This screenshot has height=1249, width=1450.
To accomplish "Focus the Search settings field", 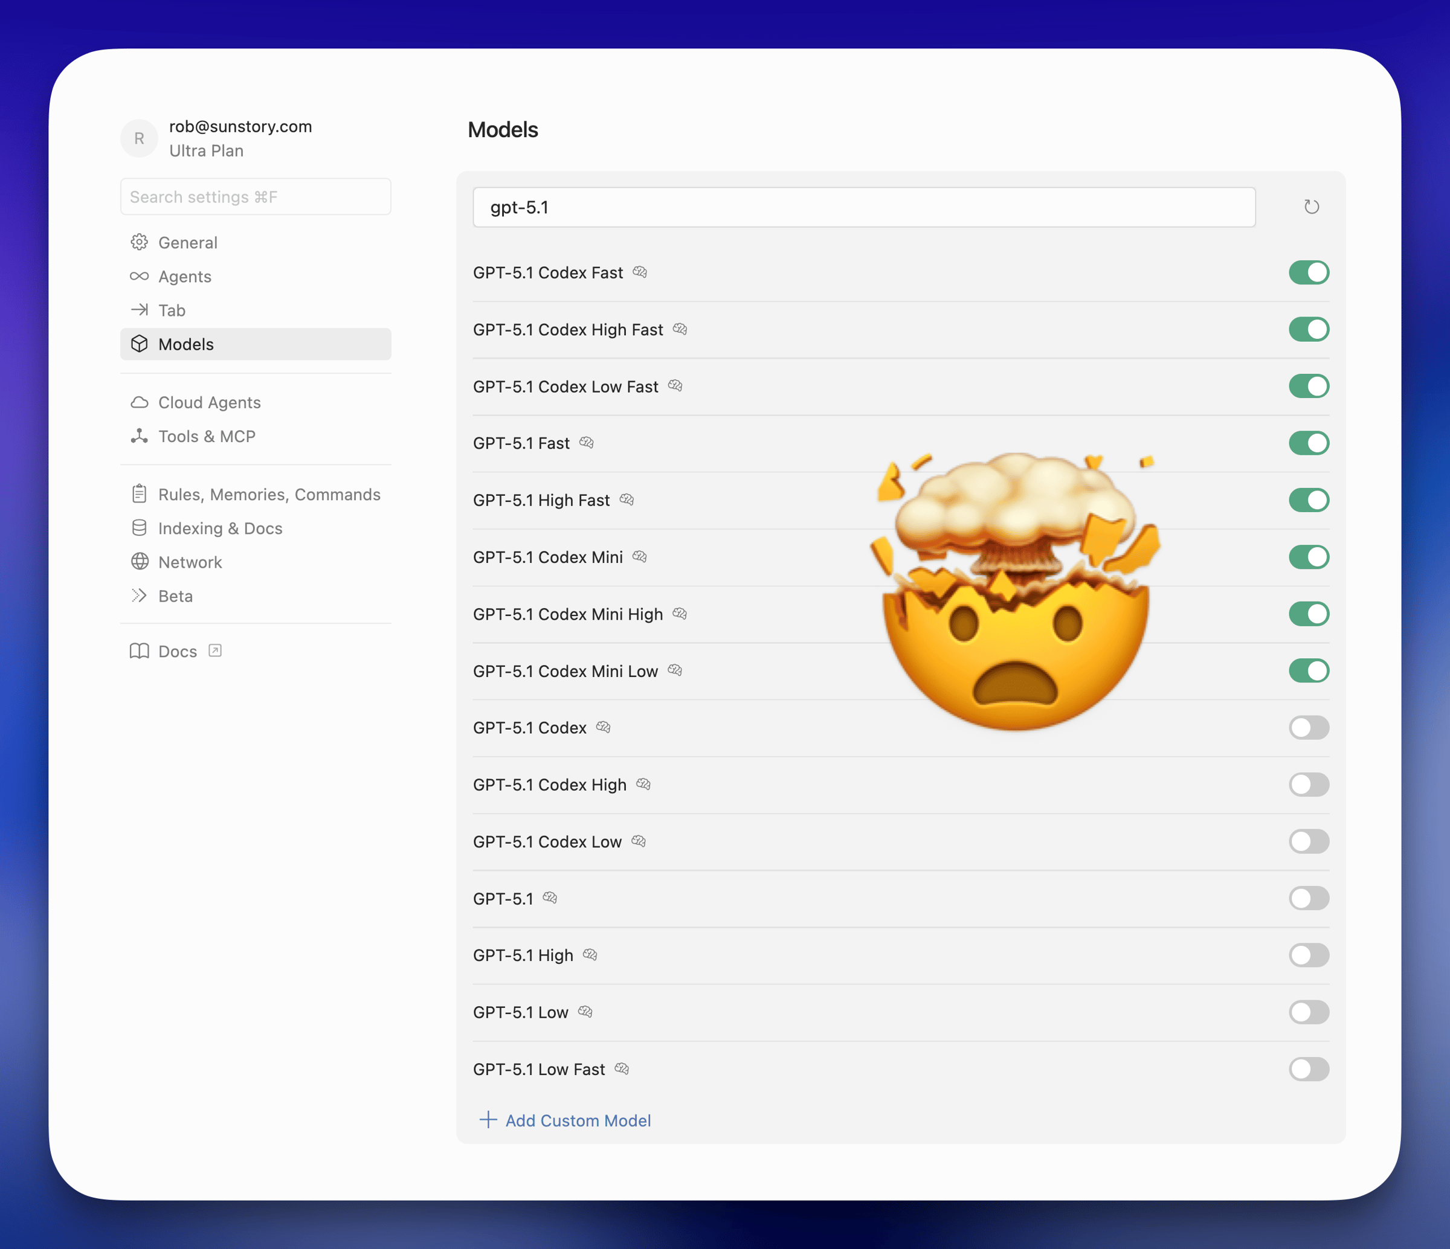I will [x=256, y=197].
